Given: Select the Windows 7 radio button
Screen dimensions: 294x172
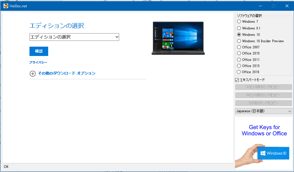Looking at the screenshot, I should [x=239, y=22].
